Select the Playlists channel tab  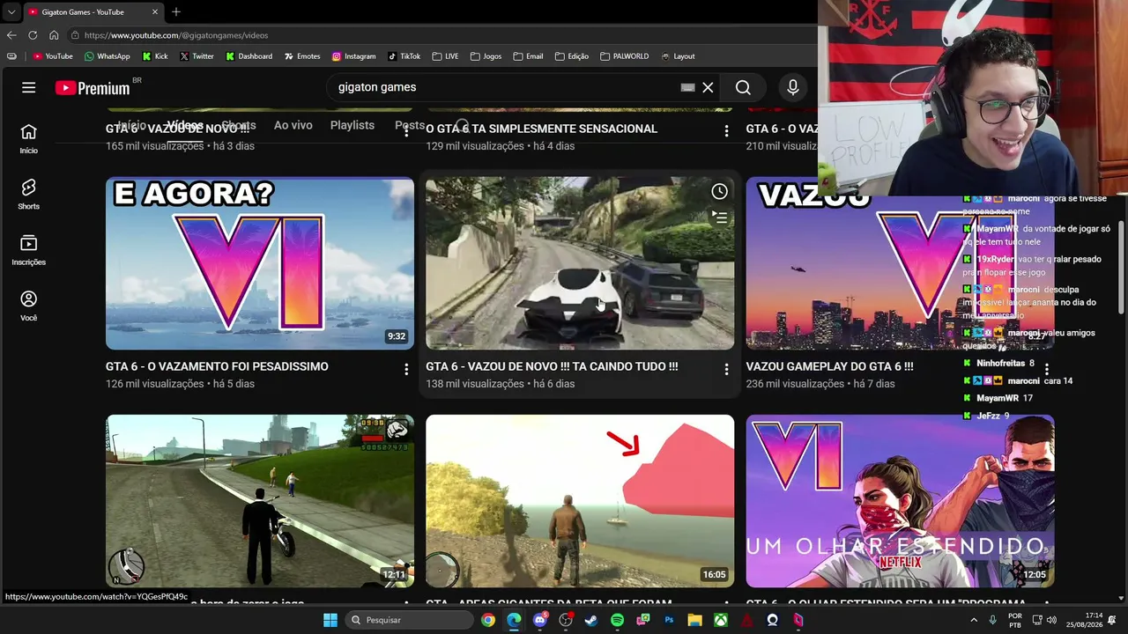(352, 126)
